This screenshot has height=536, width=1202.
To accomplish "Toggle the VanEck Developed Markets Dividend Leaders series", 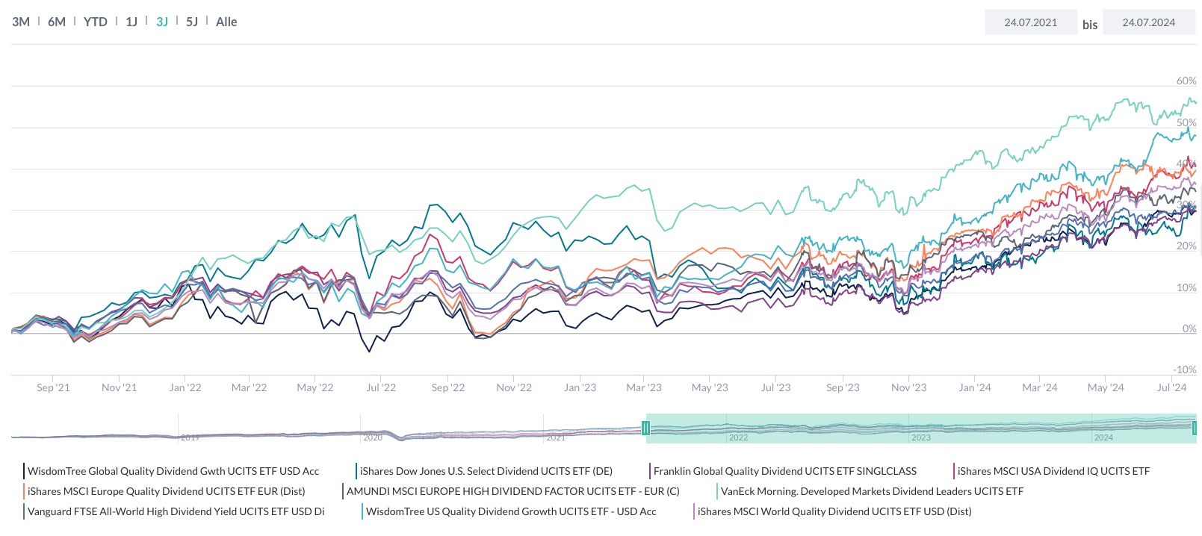I will click(x=873, y=491).
